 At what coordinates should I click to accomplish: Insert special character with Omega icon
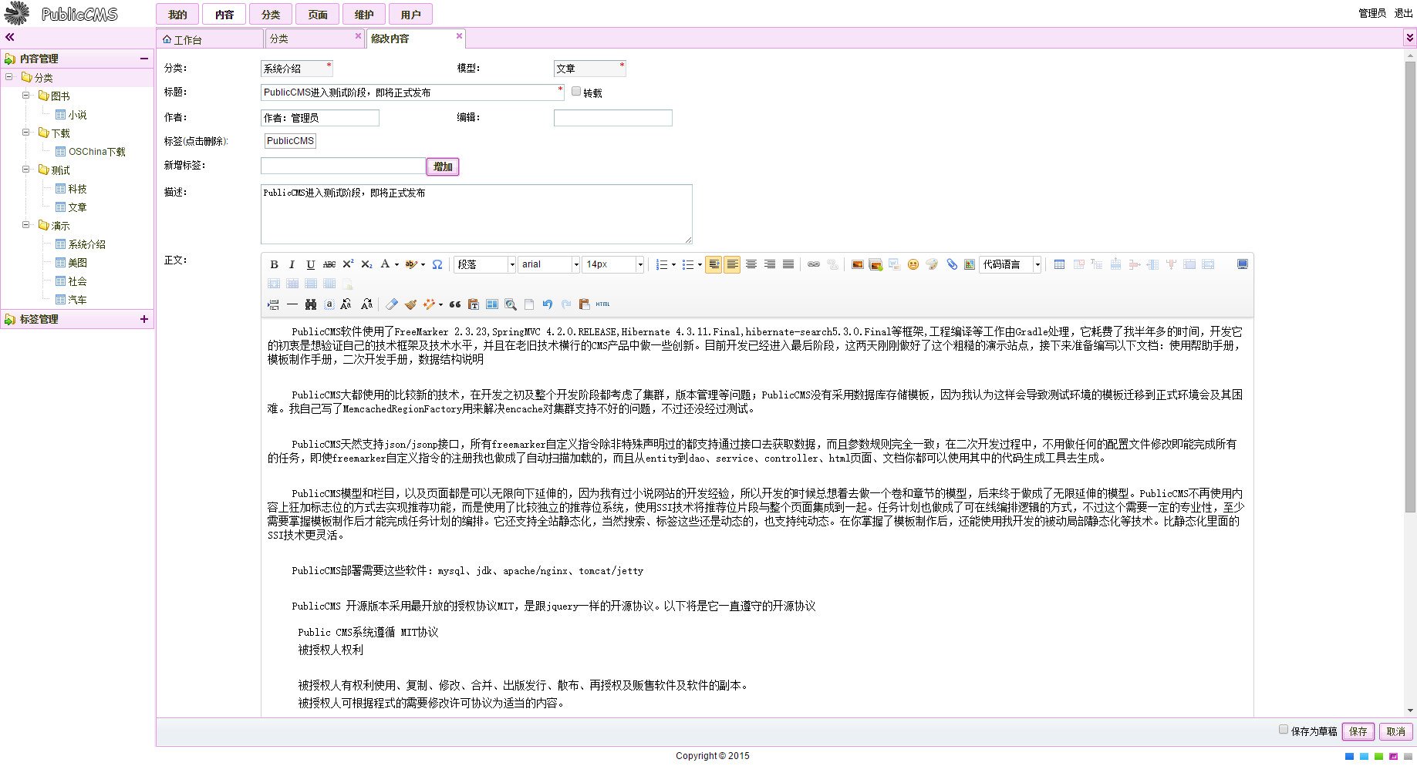[x=437, y=264]
